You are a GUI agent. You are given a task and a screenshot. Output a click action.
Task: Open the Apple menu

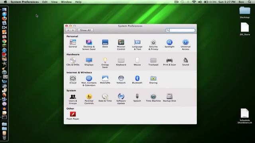point(5,2)
